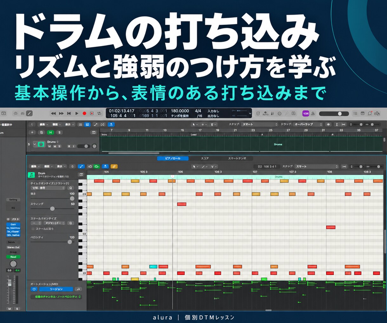Toggle the Metronome click button
This screenshot has height=323, width=387.
pos(313,113)
